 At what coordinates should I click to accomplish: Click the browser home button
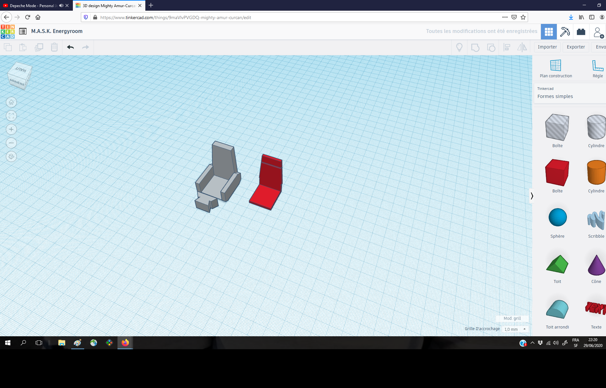click(38, 17)
